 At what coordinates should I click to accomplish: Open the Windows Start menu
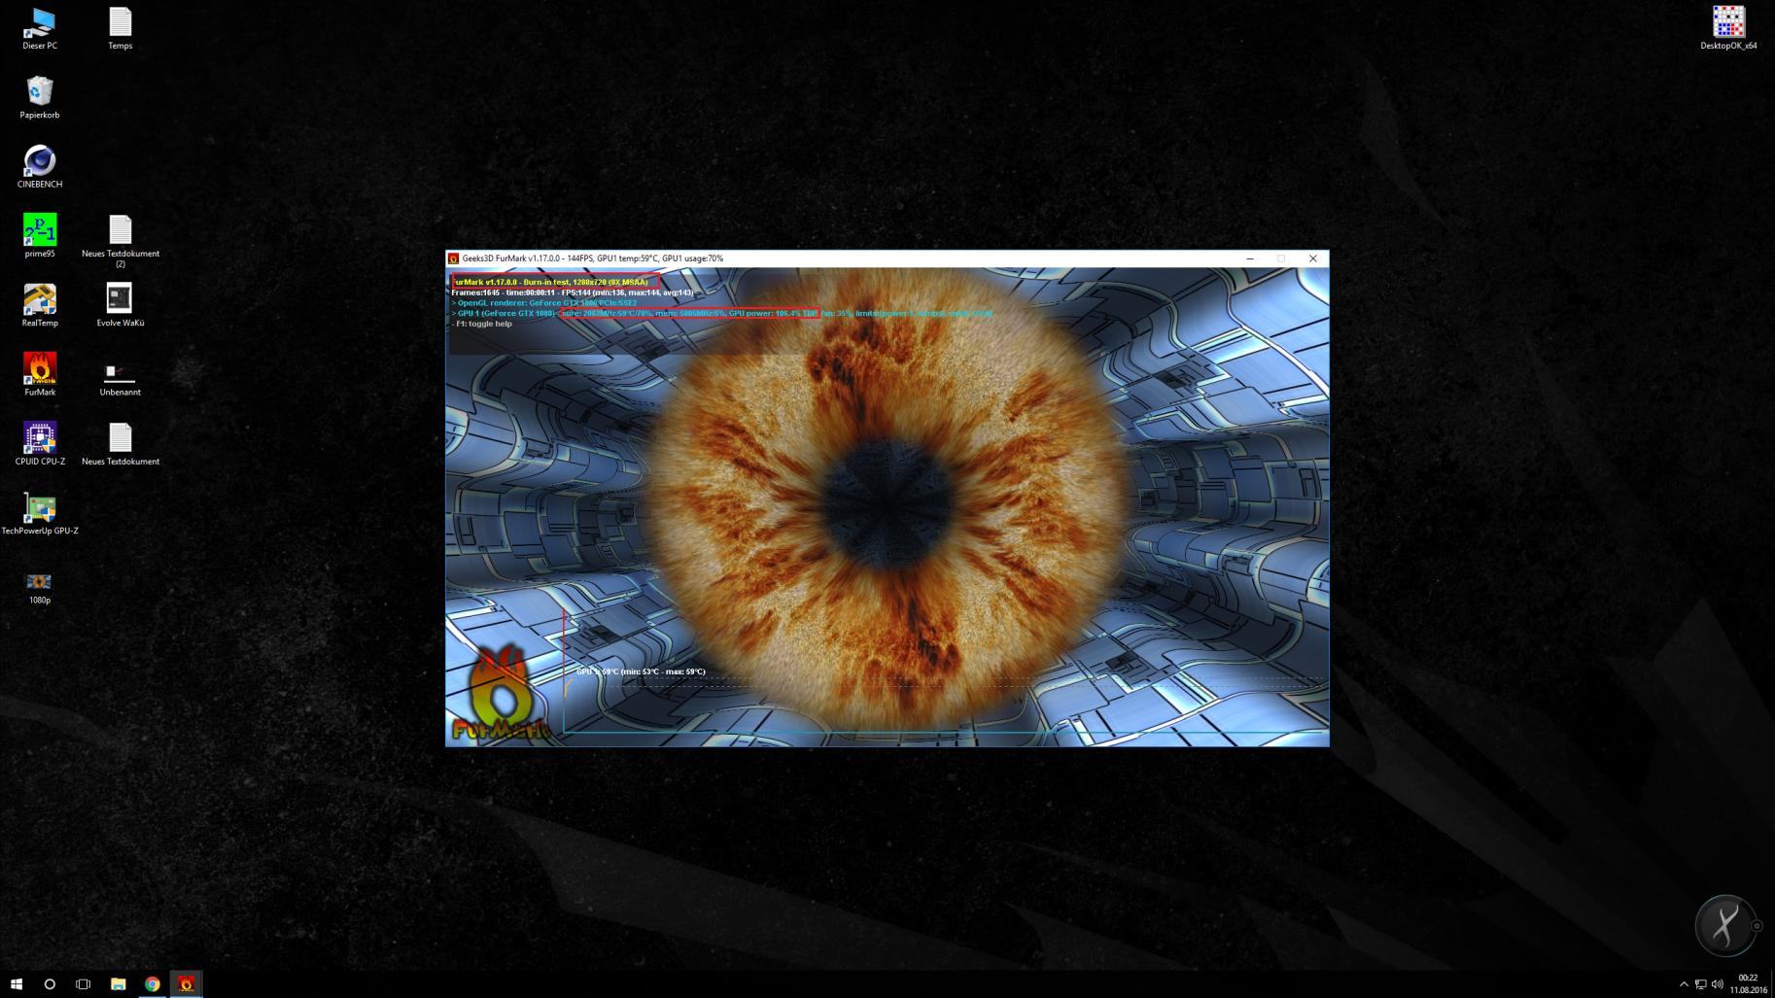17,983
